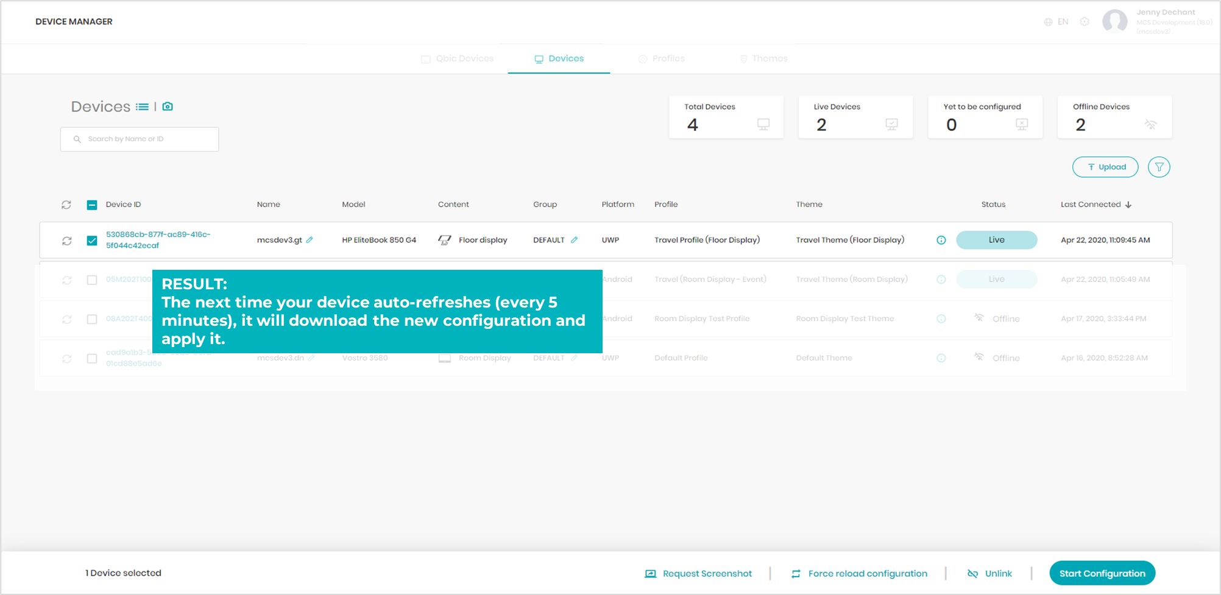Click 'HP EliteBook 850 G4' model cell
This screenshot has height=595, width=1221.
point(379,240)
